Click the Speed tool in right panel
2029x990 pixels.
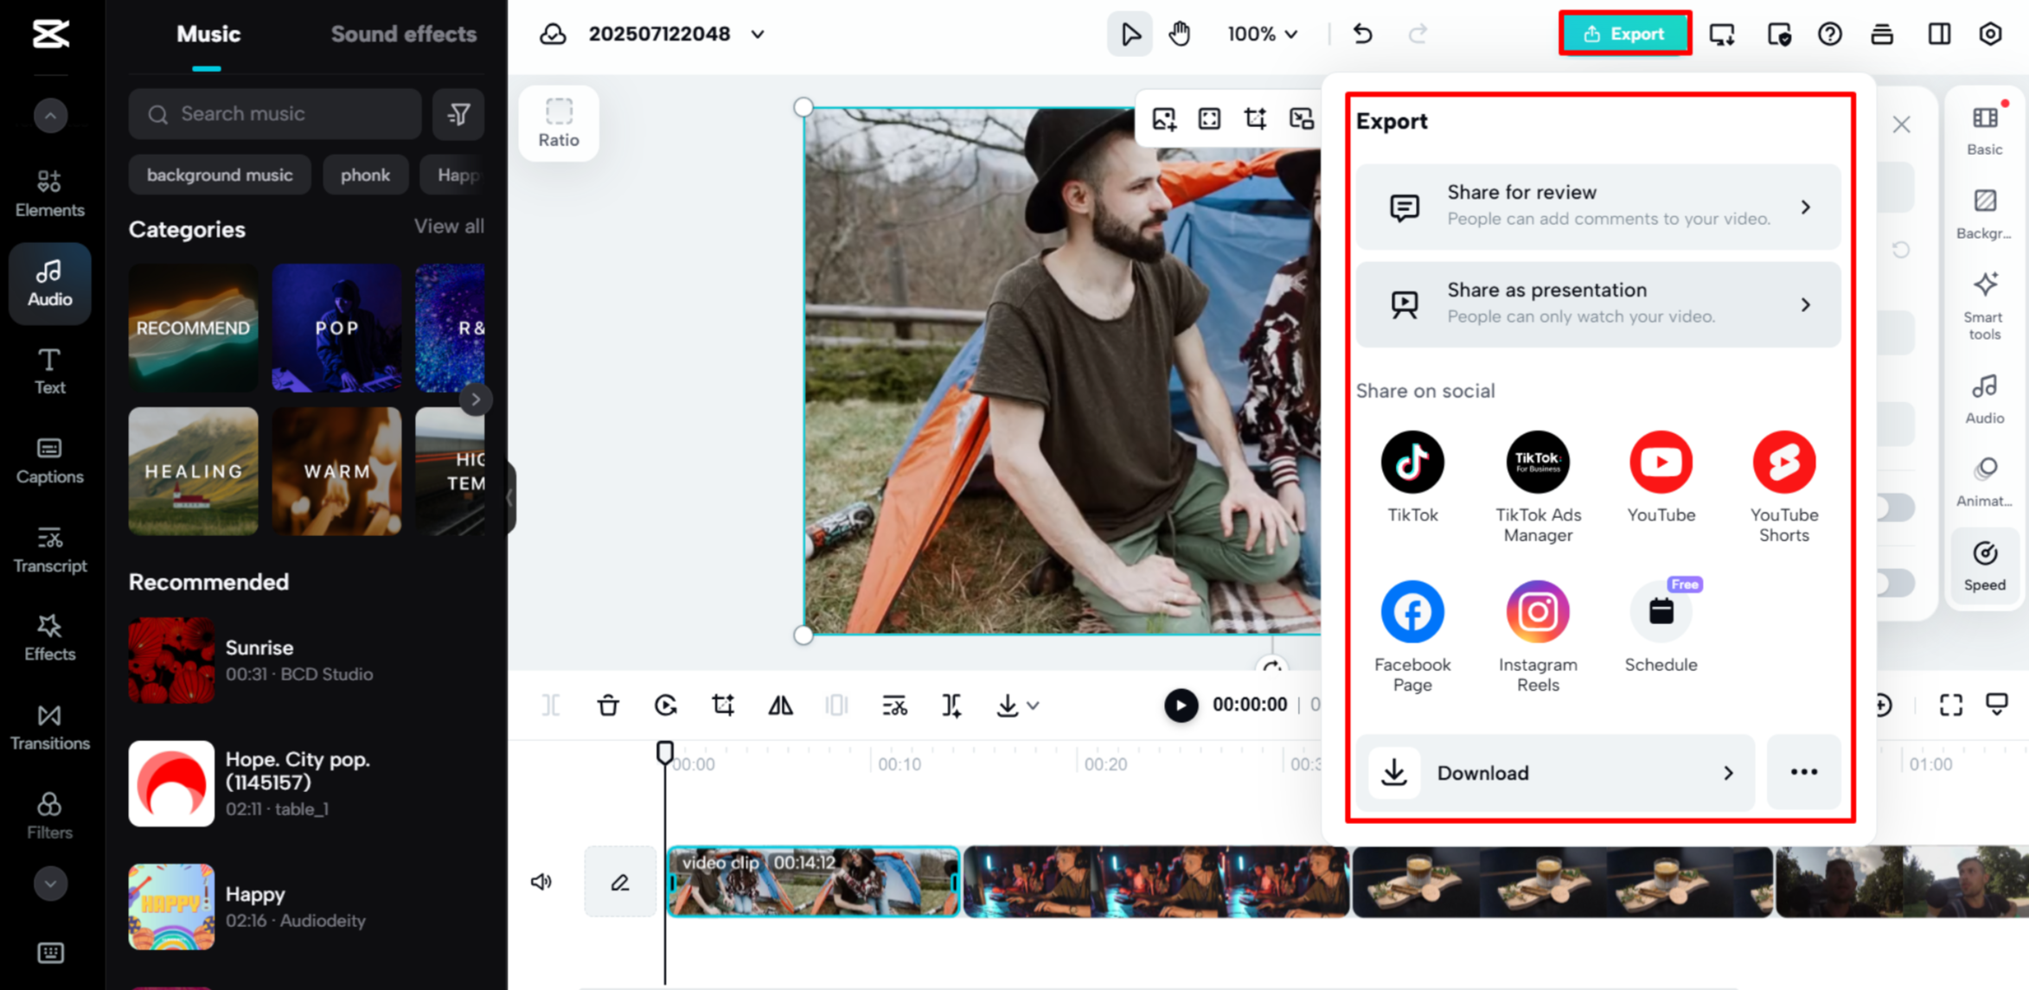point(1984,565)
